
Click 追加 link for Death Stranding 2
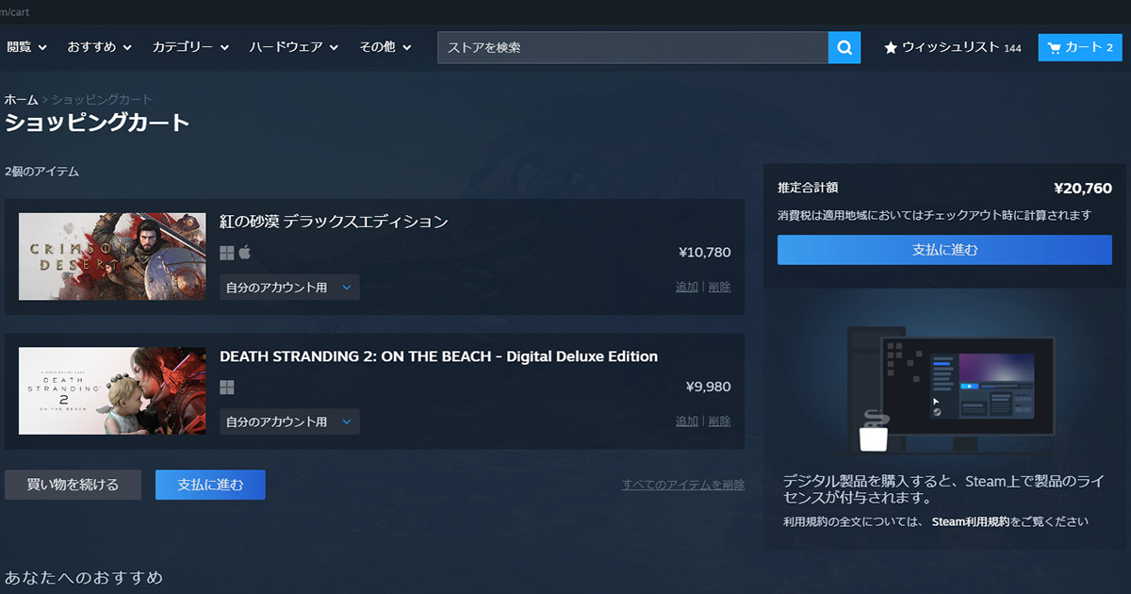686,421
